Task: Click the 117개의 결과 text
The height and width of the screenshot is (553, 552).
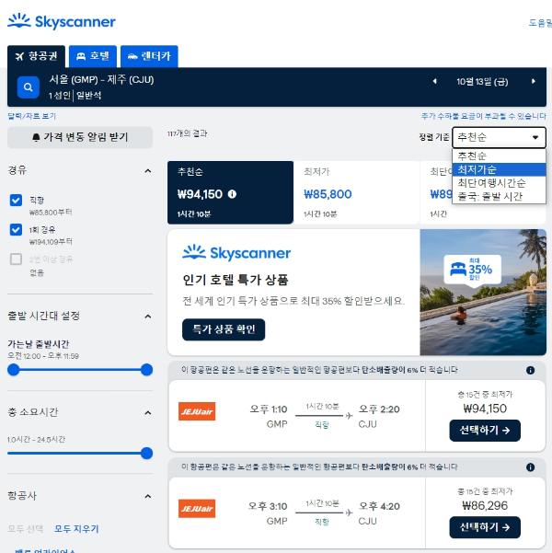Action: point(188,133)
